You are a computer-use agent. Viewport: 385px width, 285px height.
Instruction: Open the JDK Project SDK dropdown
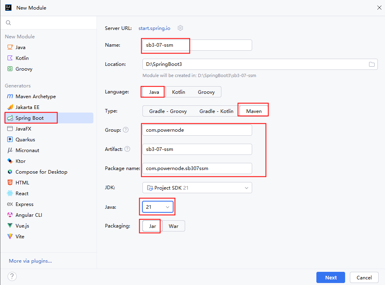[x=197, y=188]
